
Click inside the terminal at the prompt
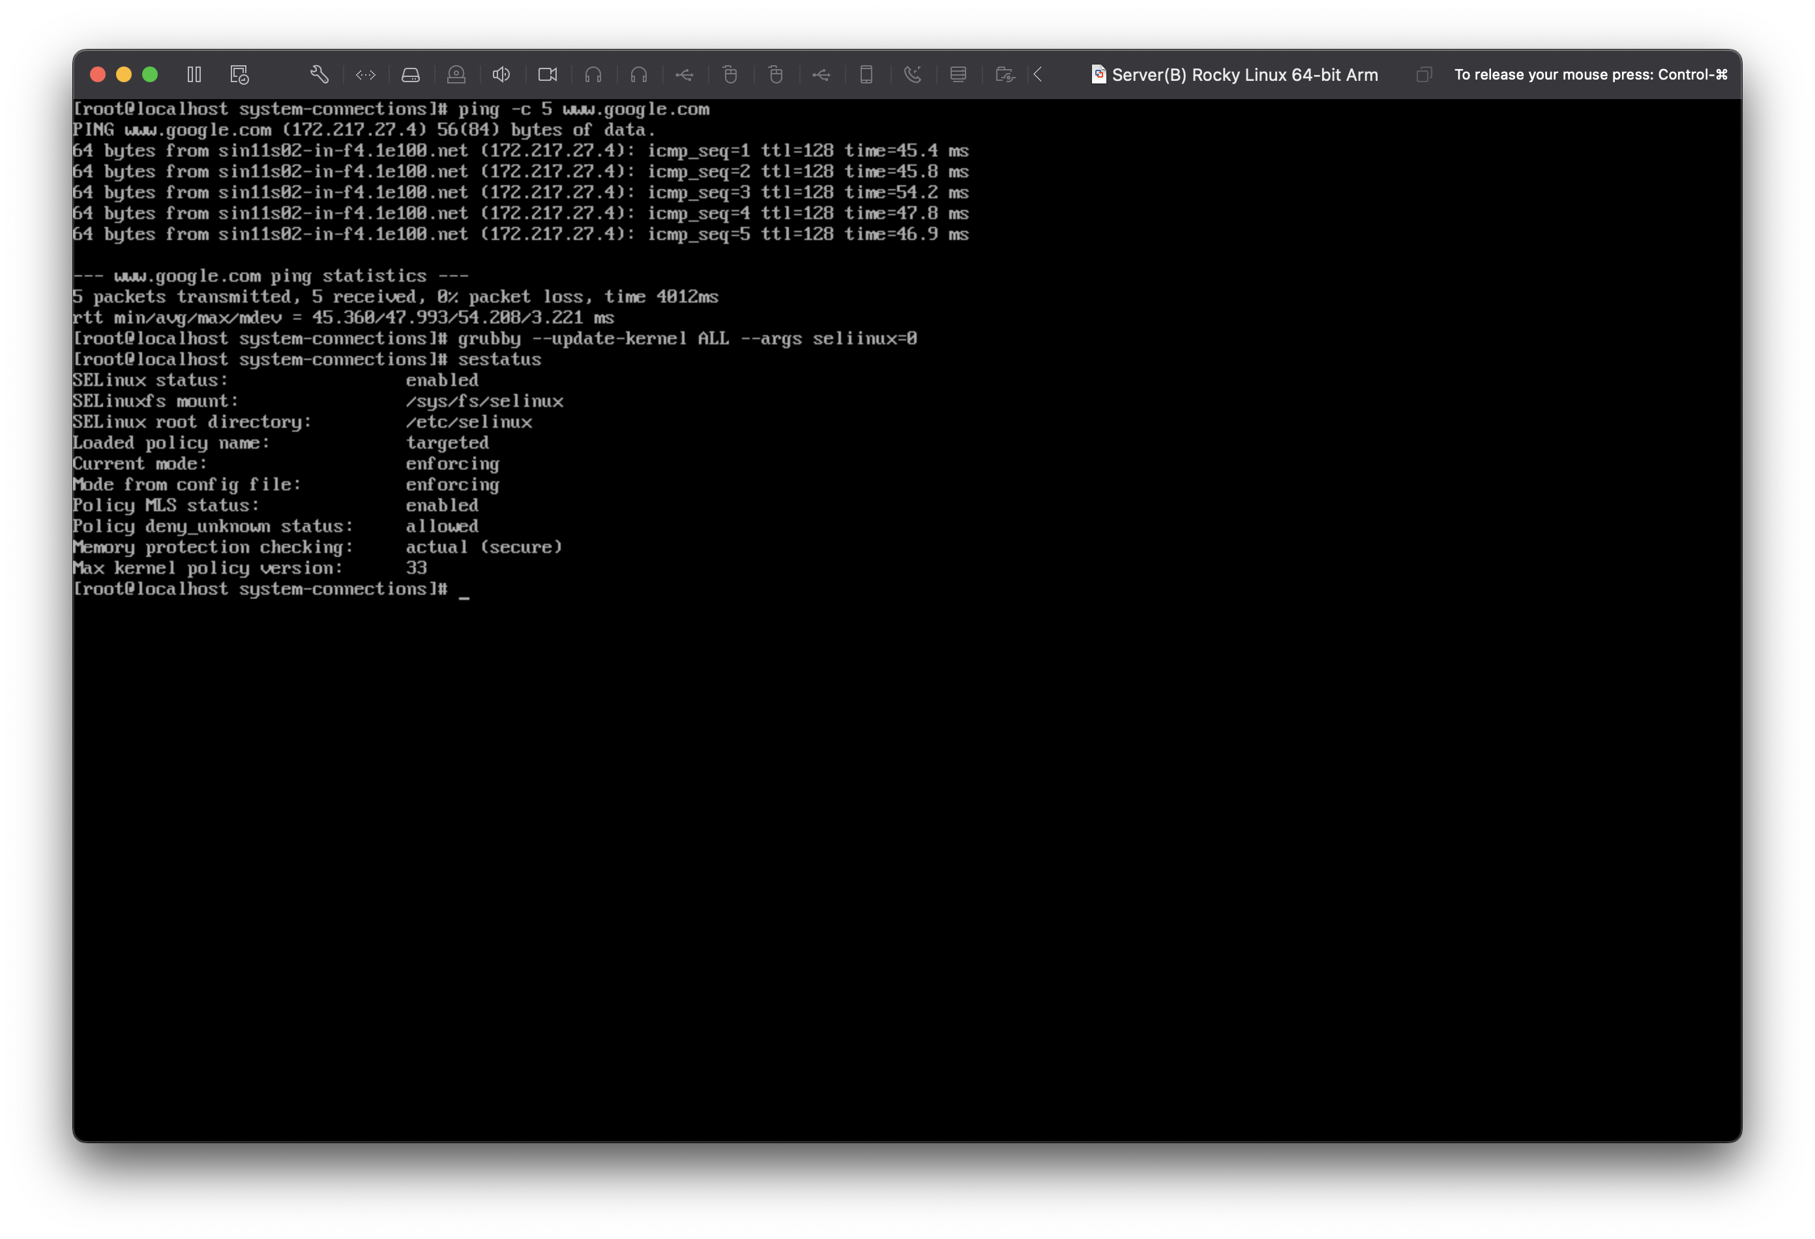[x=464, y=590]
